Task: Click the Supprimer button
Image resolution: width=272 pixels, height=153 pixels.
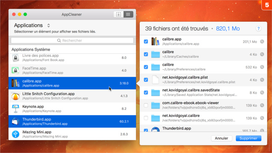Action: click(248, 138)
